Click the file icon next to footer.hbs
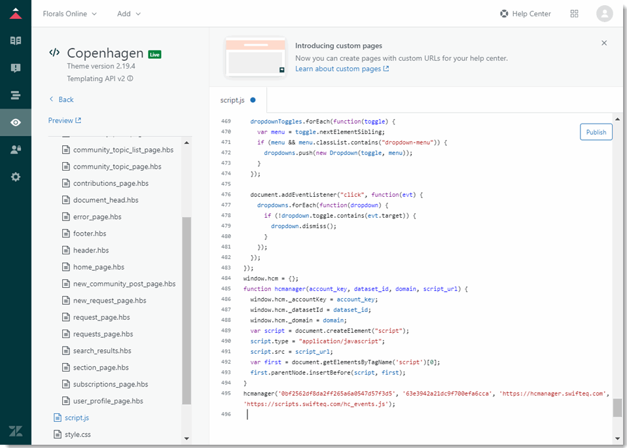This screenshot has width=627, height=448. coord(66,233)
